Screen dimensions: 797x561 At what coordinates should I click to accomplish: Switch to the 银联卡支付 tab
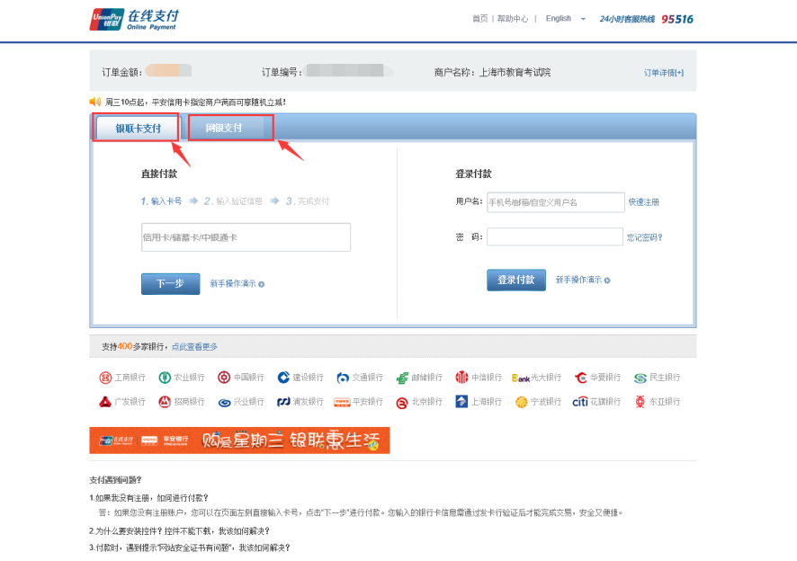pos(138,129)
